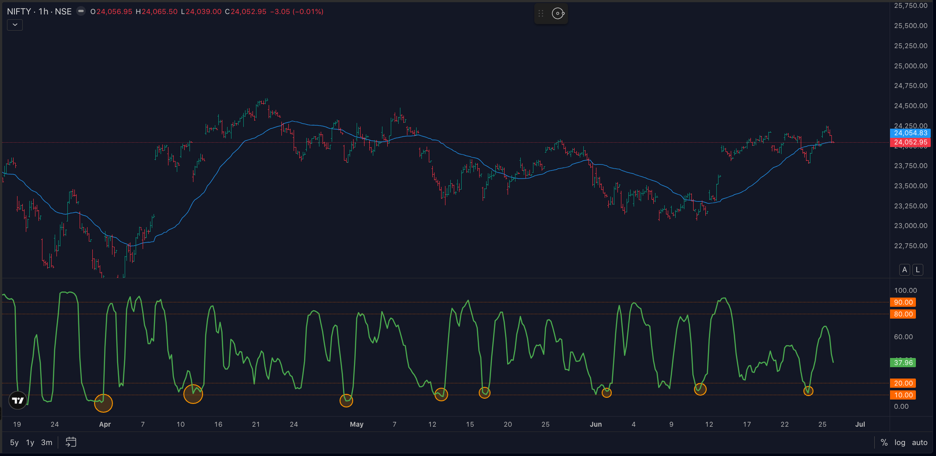This screenshot has height=456, width=936.
Task: Click the orange 90.00 level label
Action: coord(903,302)
